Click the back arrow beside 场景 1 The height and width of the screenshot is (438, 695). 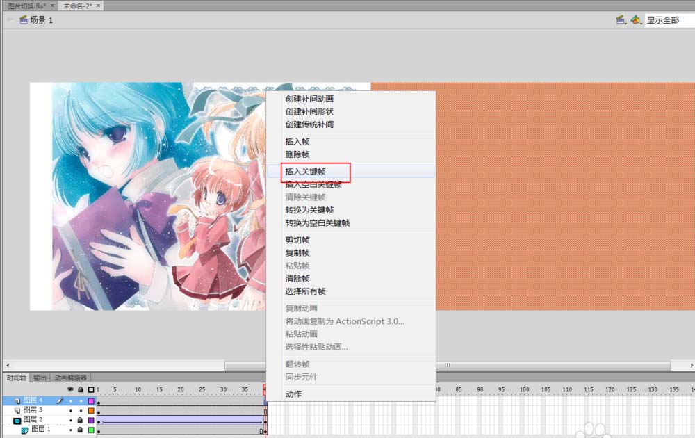tap(10, 19)
